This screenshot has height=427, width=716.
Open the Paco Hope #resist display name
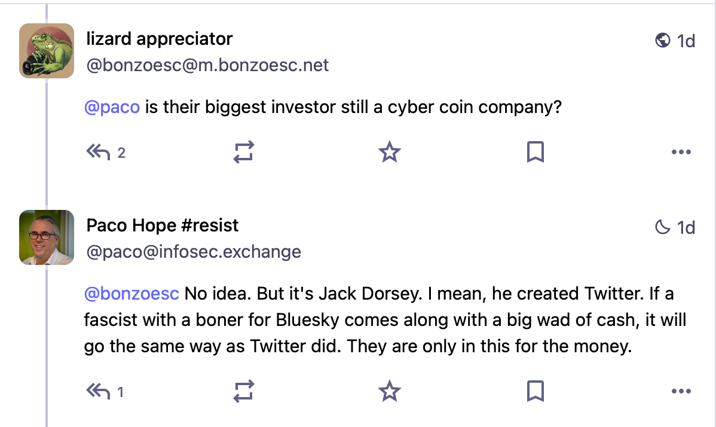tap(163, 225)
